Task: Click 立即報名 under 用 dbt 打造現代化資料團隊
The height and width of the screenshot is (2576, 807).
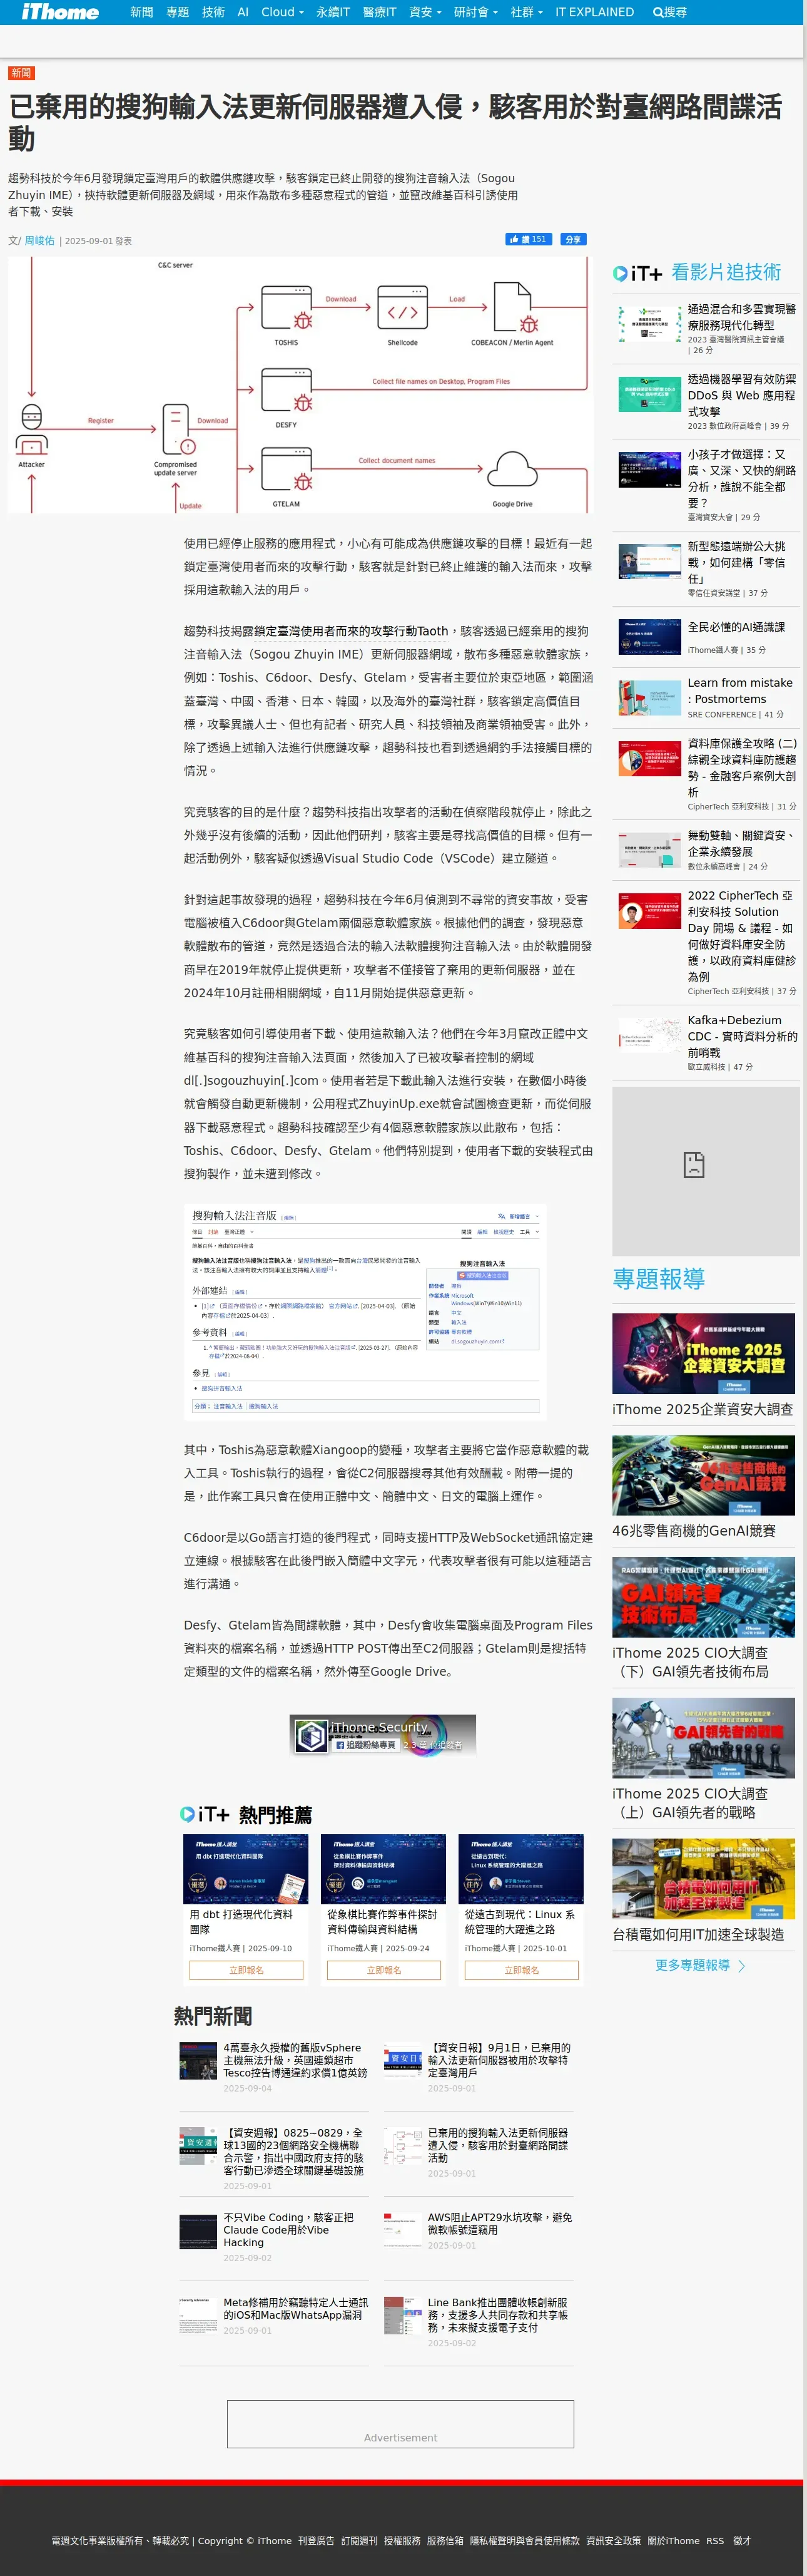Action: pos(246,1970)
